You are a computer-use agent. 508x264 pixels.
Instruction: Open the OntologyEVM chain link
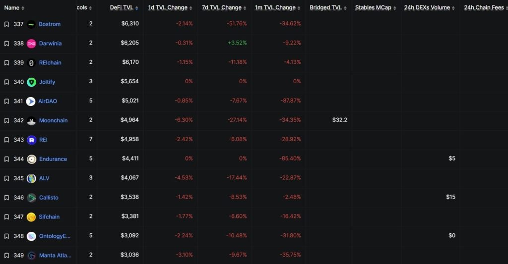coord(55,236)
